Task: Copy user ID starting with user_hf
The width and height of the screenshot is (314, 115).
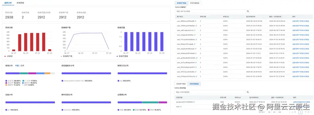Action: tap(195, 72)
